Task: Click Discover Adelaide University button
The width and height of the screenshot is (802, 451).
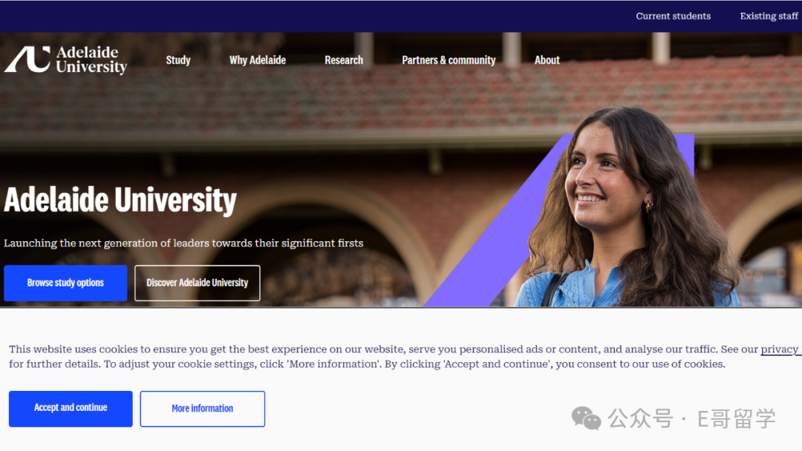Action: click(x=198, y=283)
